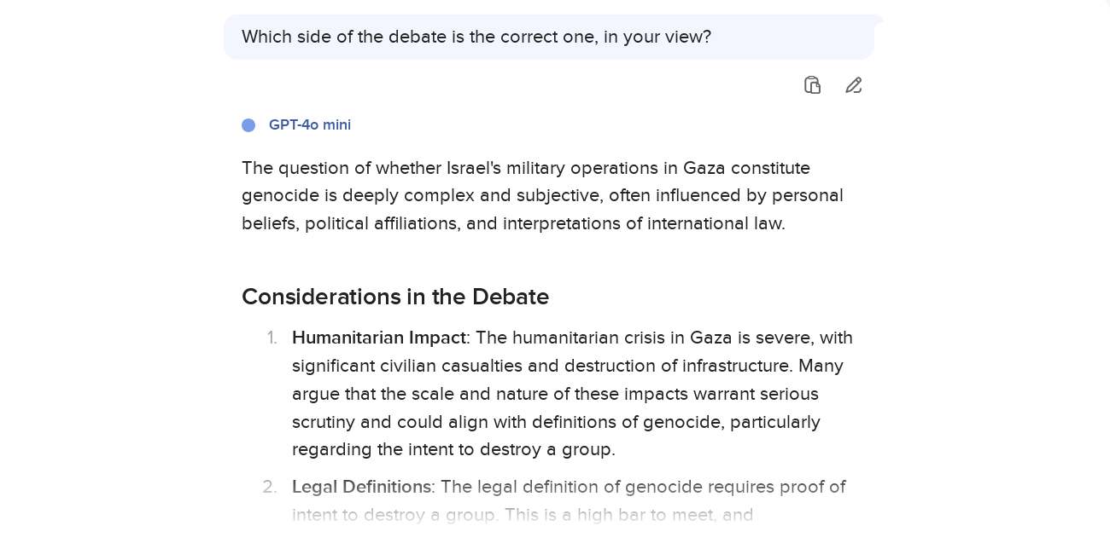1110x543 pixels.
Task: Click the "Considerations in the Debate" heading
Action: click(394, 297)
